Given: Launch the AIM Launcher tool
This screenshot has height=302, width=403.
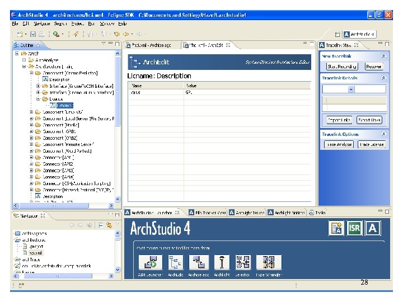Looking at the screenshot, I should 151,262.
